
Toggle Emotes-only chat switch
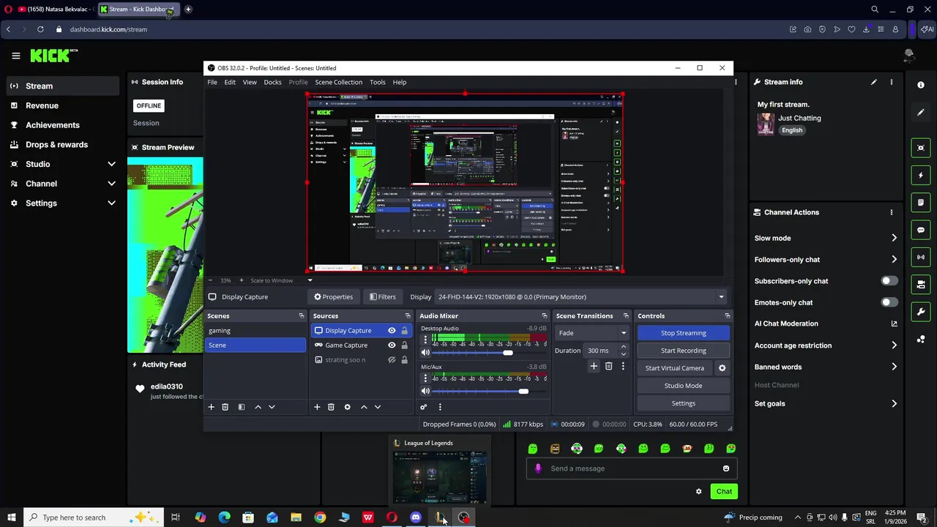889,302
